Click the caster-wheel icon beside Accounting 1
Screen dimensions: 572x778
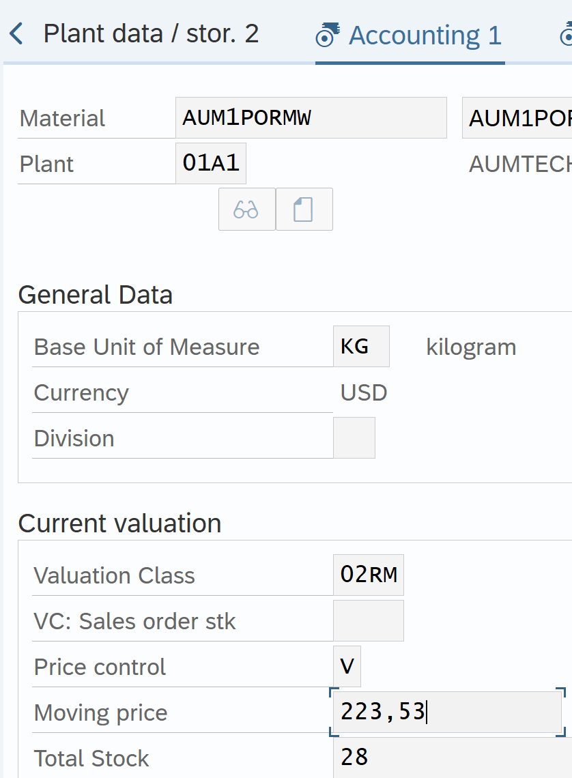328,34
